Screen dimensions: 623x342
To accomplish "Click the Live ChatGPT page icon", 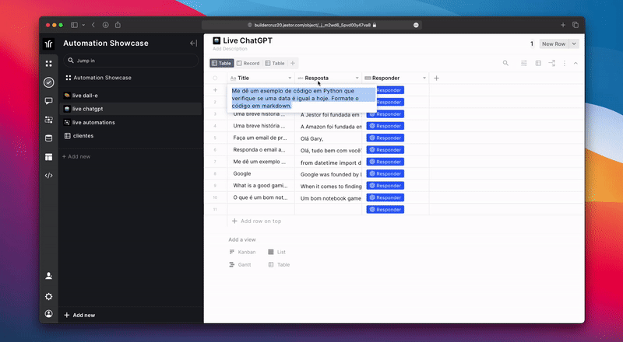I will click(x=216, y=40).
